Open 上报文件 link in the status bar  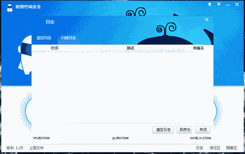(x=36, y=148)
